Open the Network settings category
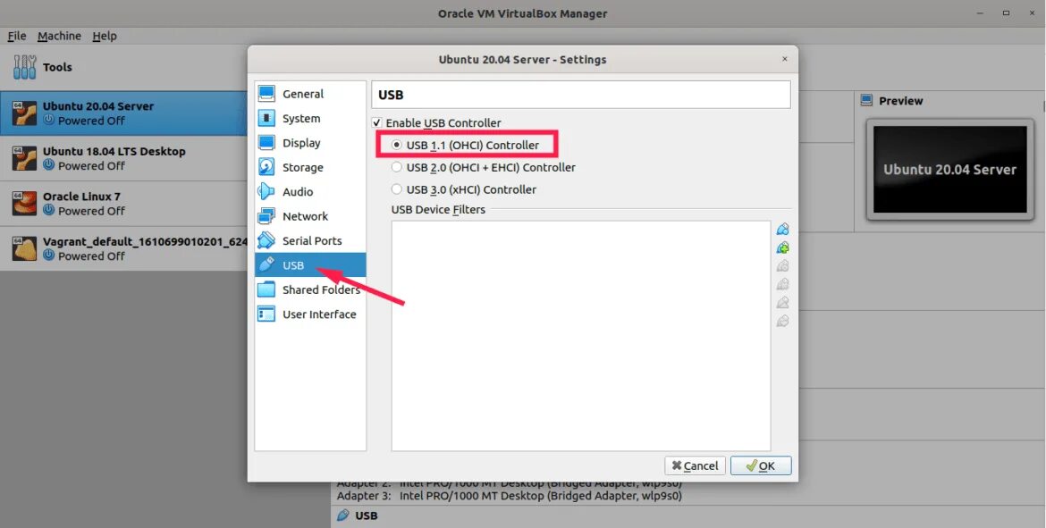Image resolution: width=1046 pixels, height=528 pixels. 310,216
